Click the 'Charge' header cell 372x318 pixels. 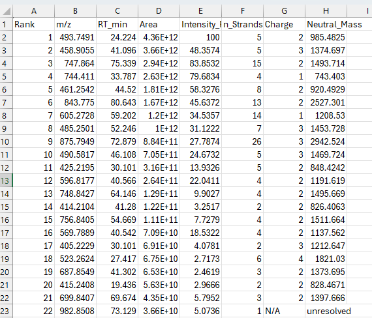(x=284, y=24)
